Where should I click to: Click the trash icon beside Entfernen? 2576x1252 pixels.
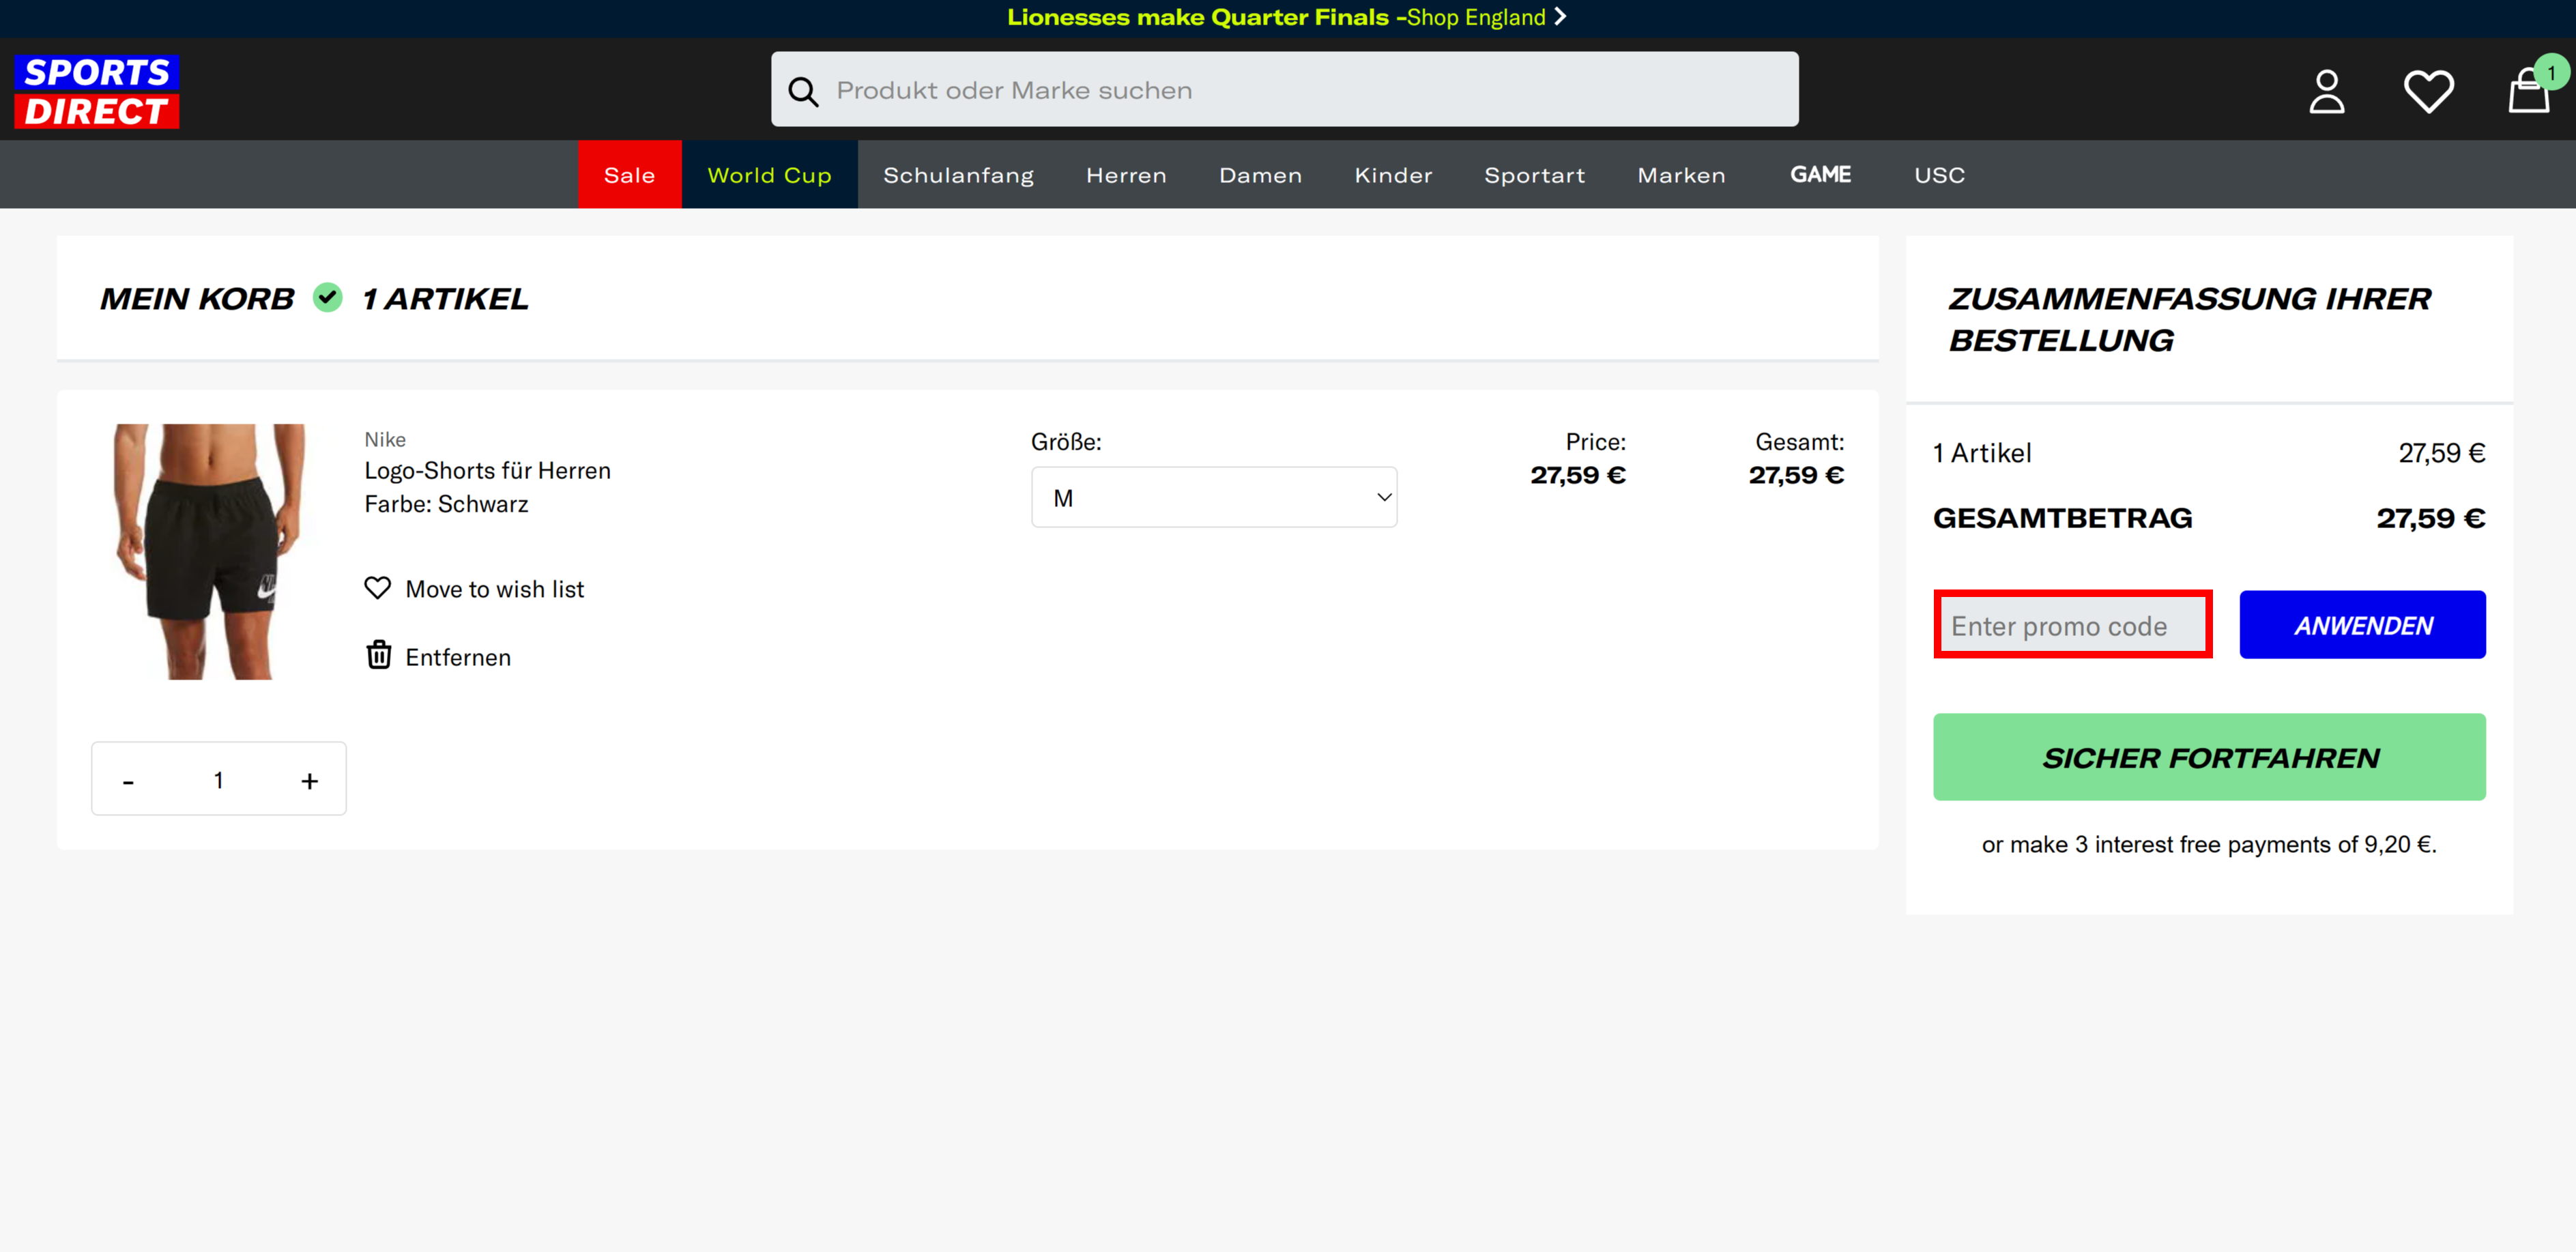[x=378, y=655]
